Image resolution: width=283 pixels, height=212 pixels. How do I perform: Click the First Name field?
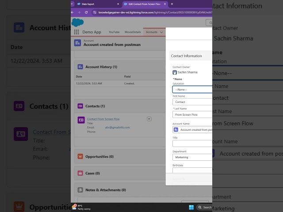(192, 102)
